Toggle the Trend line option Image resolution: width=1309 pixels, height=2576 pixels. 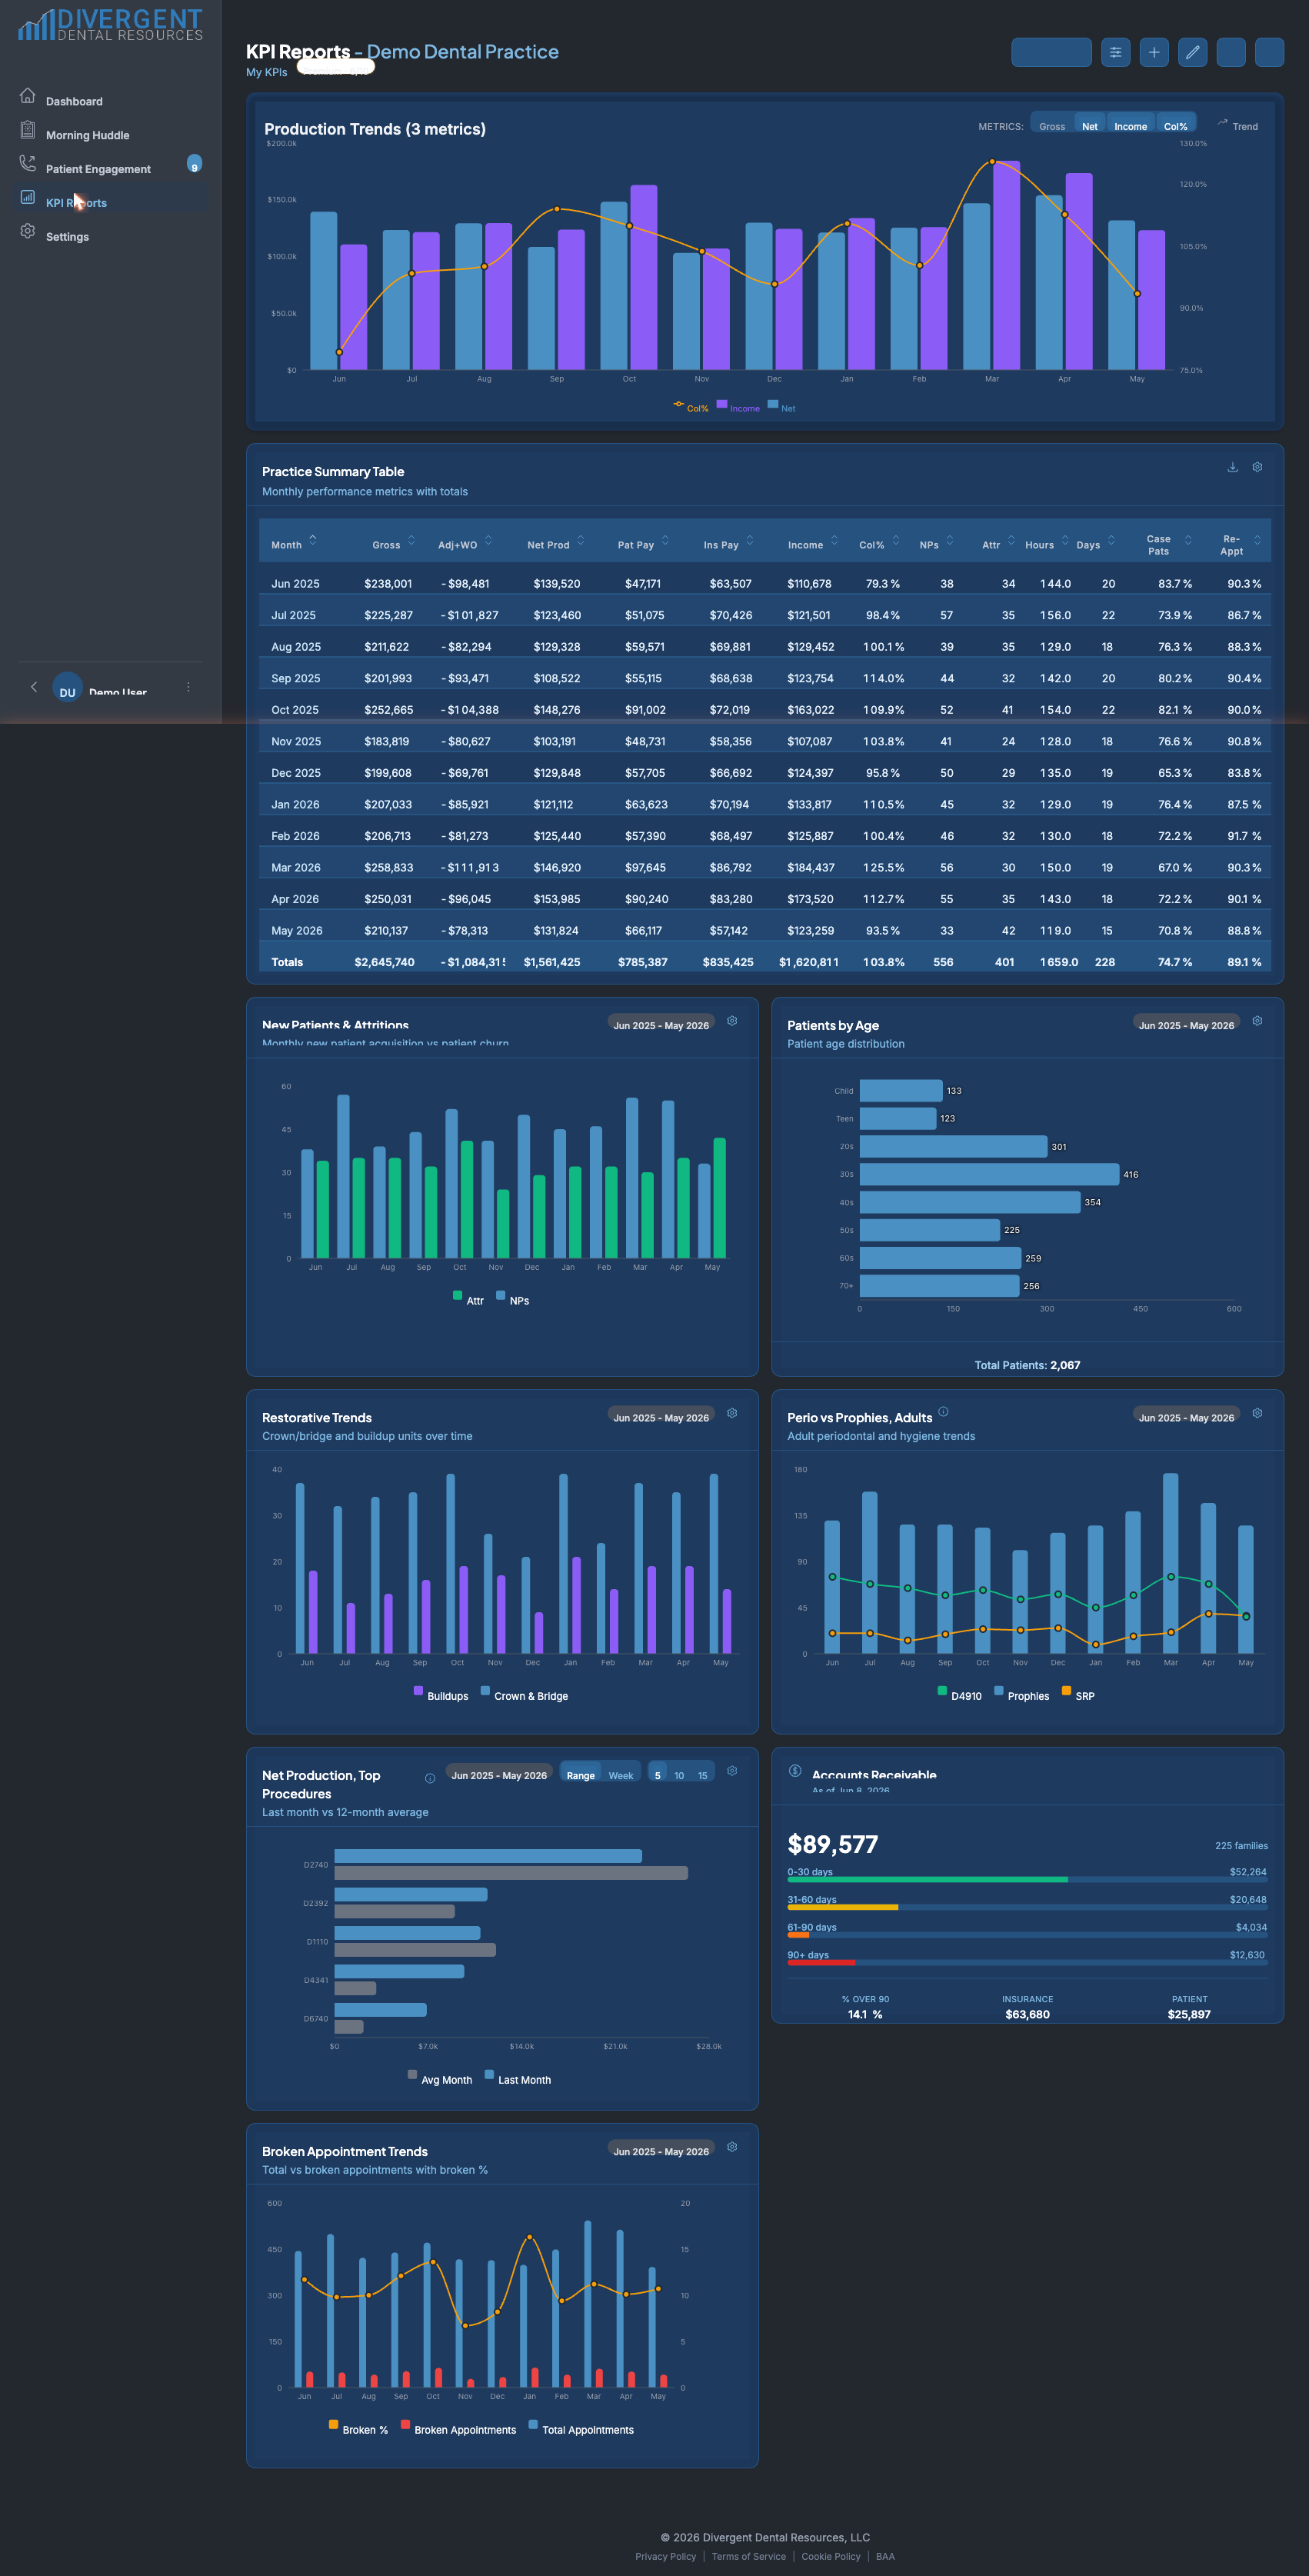[1238, 125]
